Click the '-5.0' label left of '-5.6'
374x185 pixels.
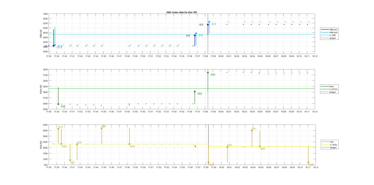(x=188, y=36)
